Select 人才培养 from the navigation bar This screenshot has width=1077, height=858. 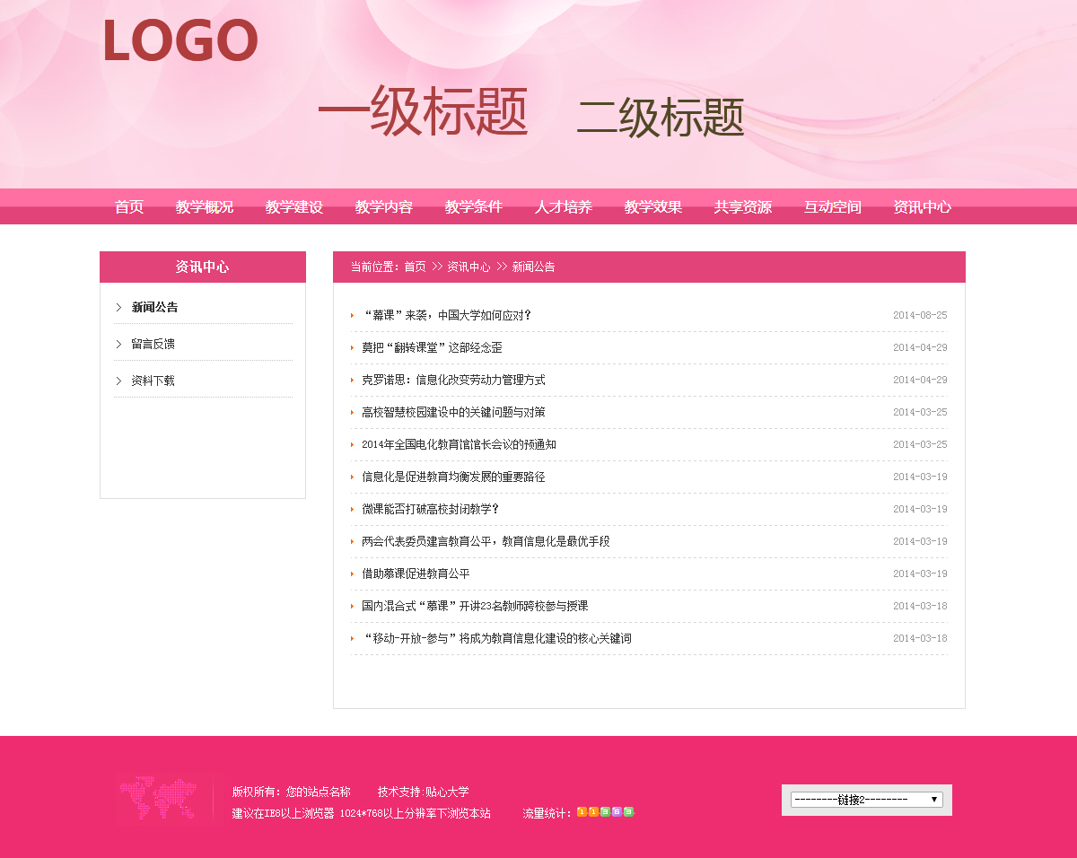tap(564, 207)
